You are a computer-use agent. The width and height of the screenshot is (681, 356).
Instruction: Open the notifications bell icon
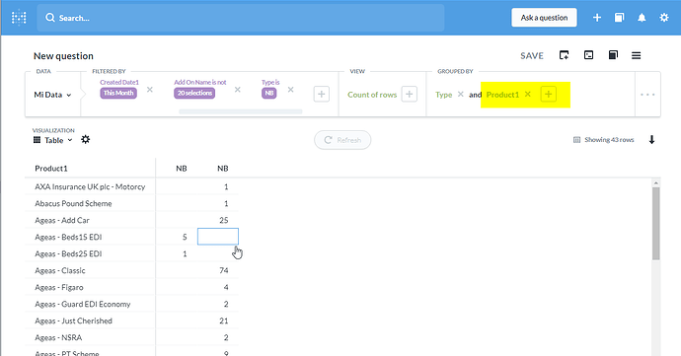pyautogui.click(x=642, y=18)
